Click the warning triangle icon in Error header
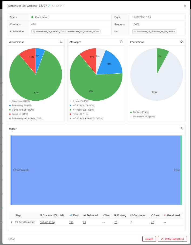Image resolution: width=191 pixels, height=245 pixels. coord(152,215)
